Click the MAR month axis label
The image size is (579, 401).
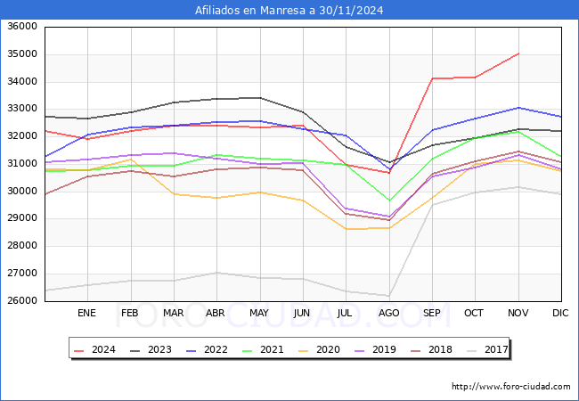(x=173, y=313)
